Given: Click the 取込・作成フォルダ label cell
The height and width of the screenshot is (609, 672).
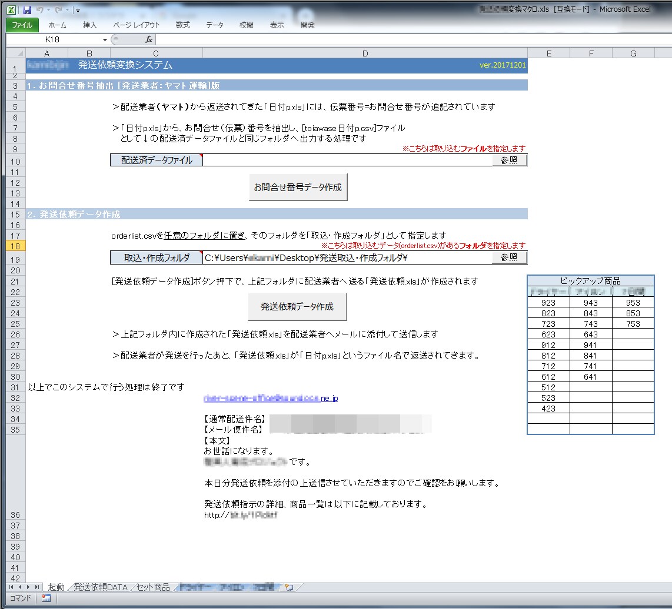Looking at the screenshot, I should 157,257.
